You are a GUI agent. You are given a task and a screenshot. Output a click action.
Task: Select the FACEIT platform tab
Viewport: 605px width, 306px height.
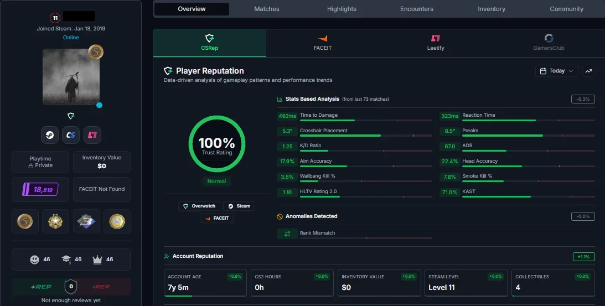[x=323, y=43]
